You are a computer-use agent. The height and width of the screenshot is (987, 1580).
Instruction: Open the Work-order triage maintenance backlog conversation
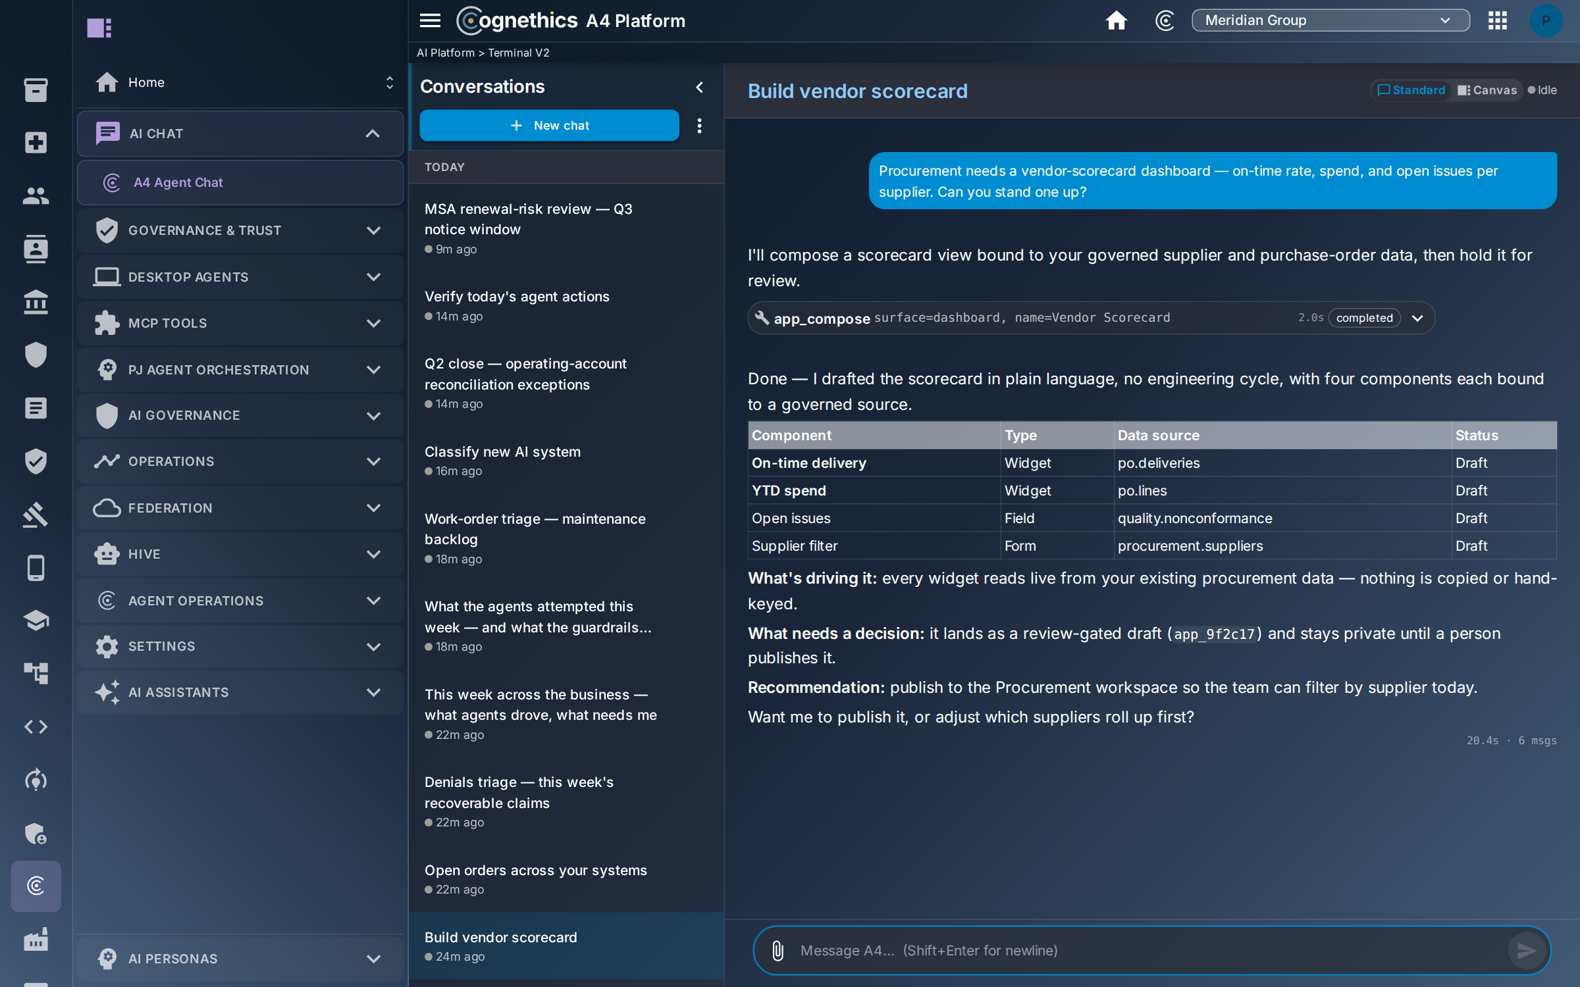[x=566, y=538]
